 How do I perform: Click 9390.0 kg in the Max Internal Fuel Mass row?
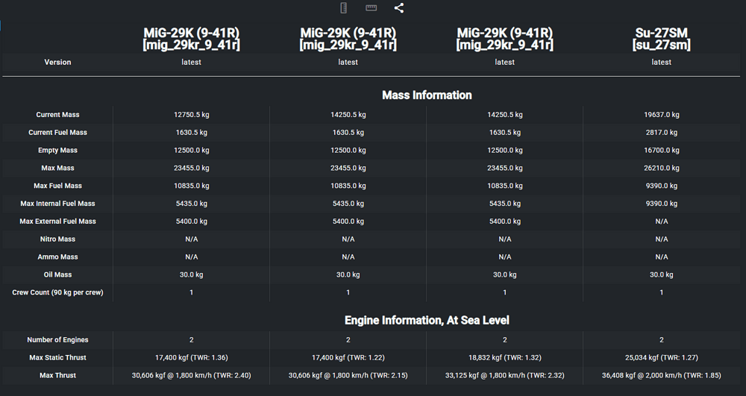pos(661,204)
